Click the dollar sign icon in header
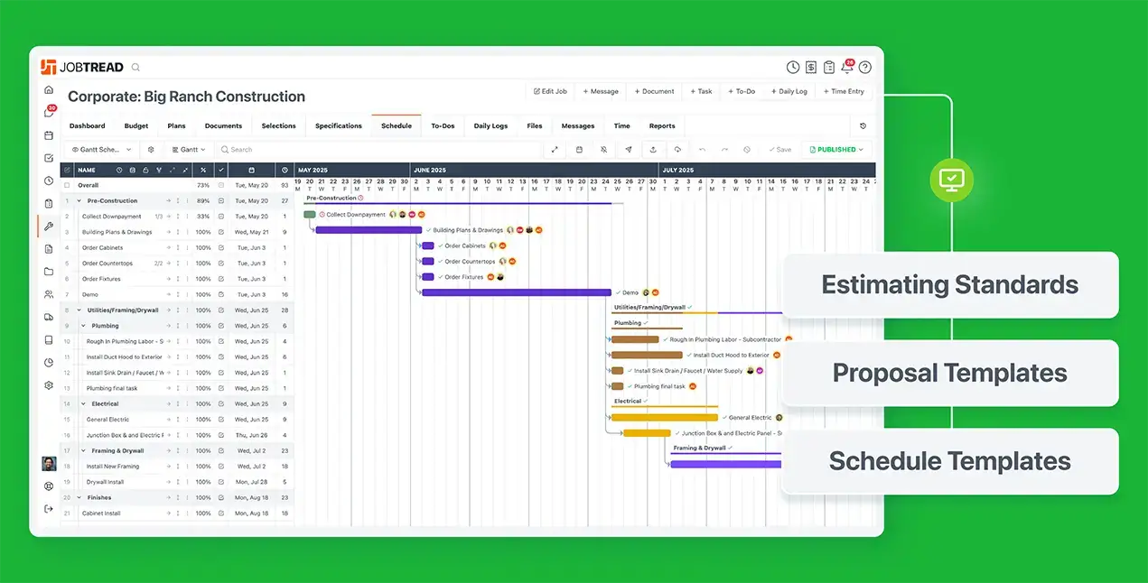Screen dimensions: 1148x583 click(811, 68)
